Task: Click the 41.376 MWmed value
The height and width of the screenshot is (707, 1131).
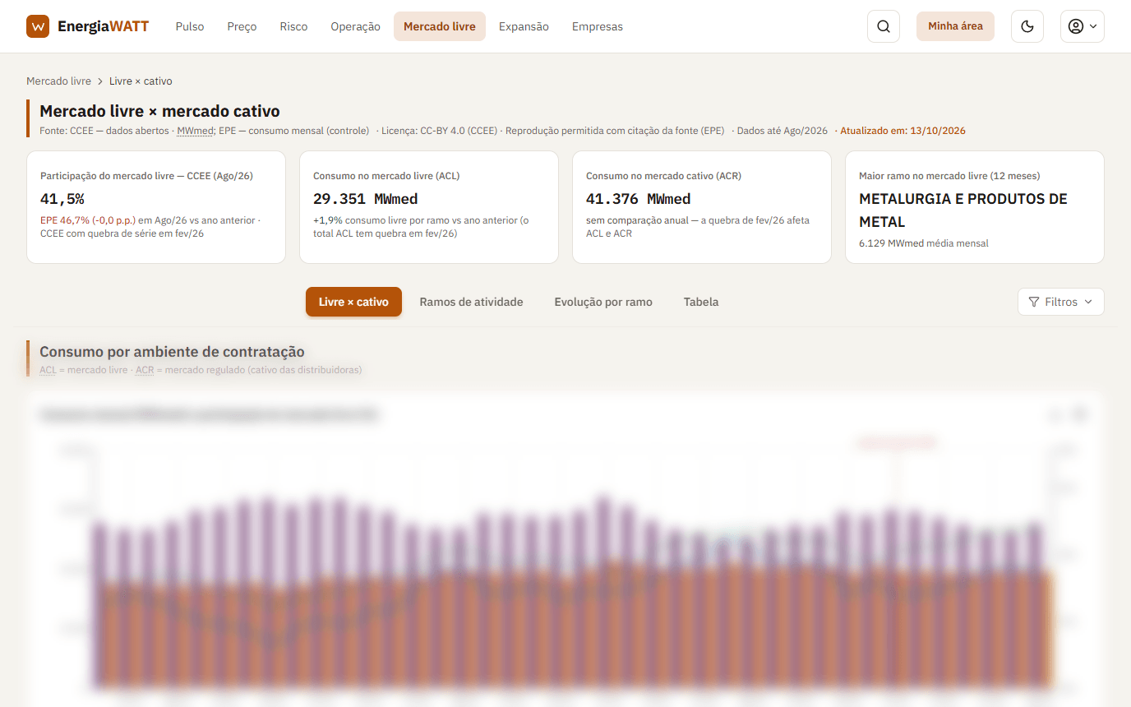Action: tap(639, 199)
